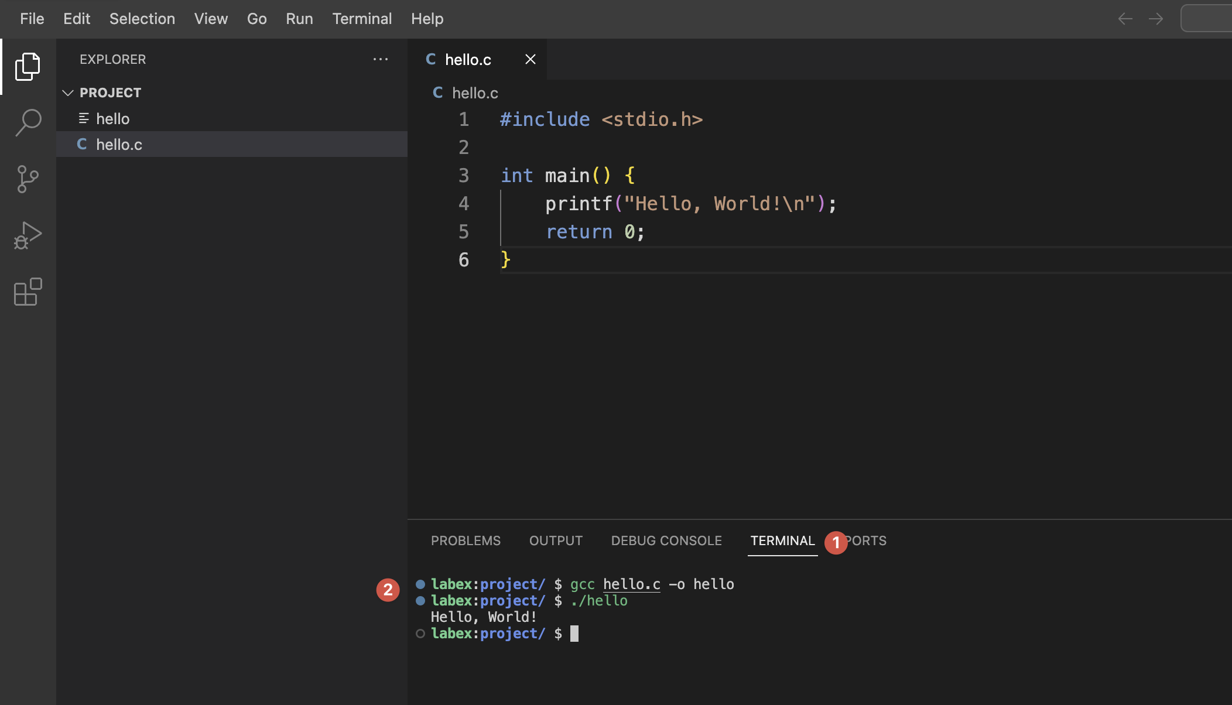Select the Debug Console tab
This screenshot has width=1232, height=705.
[667, 540]
